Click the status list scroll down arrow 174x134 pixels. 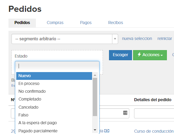(x=95, y=130)
